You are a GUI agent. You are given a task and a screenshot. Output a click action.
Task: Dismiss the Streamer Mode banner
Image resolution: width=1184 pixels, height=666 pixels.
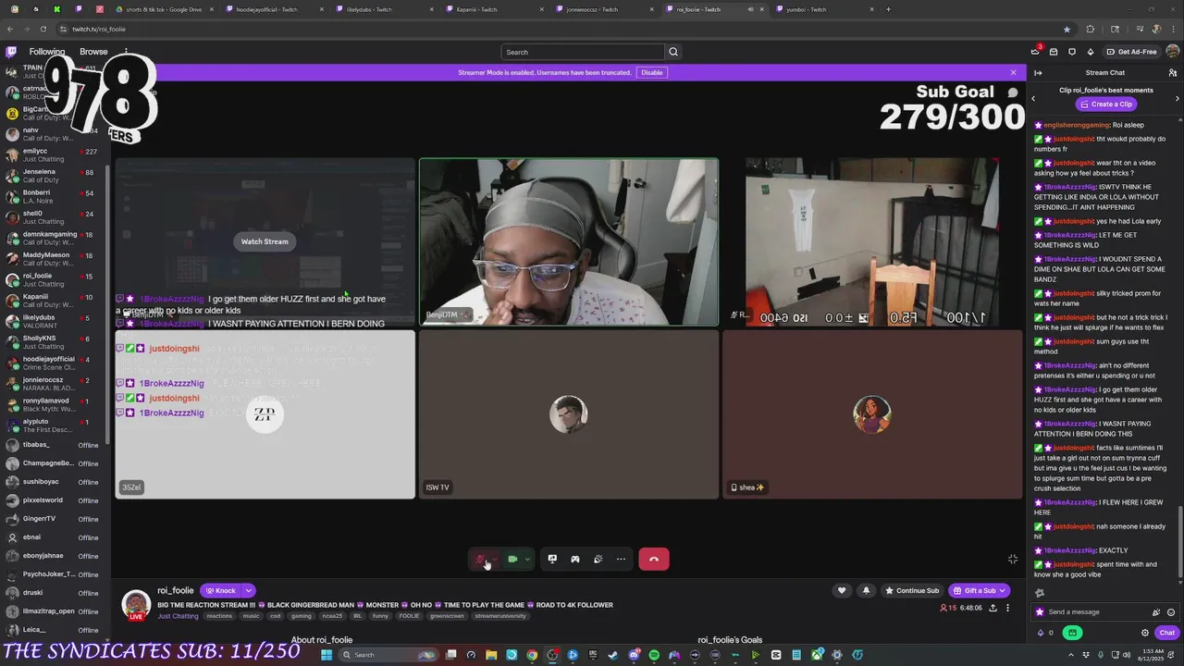[1013, 72]
